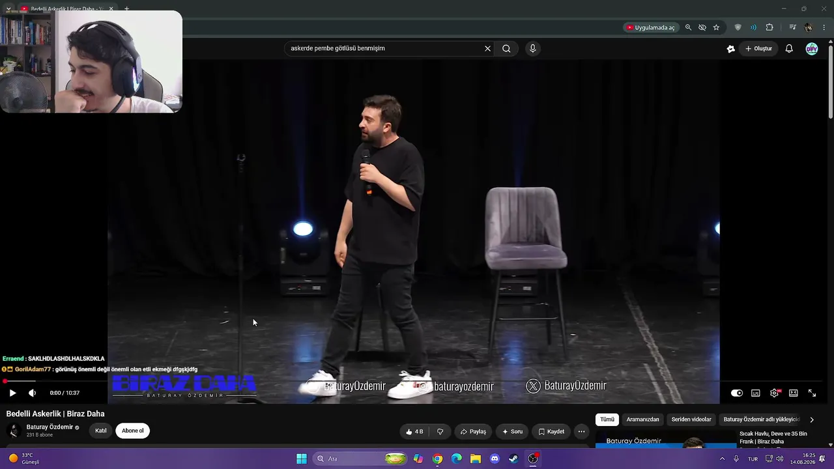Open File Explorer from the taskbar
Image resolution: width=834 pixels, height=469 pixels.
point(476,459)
